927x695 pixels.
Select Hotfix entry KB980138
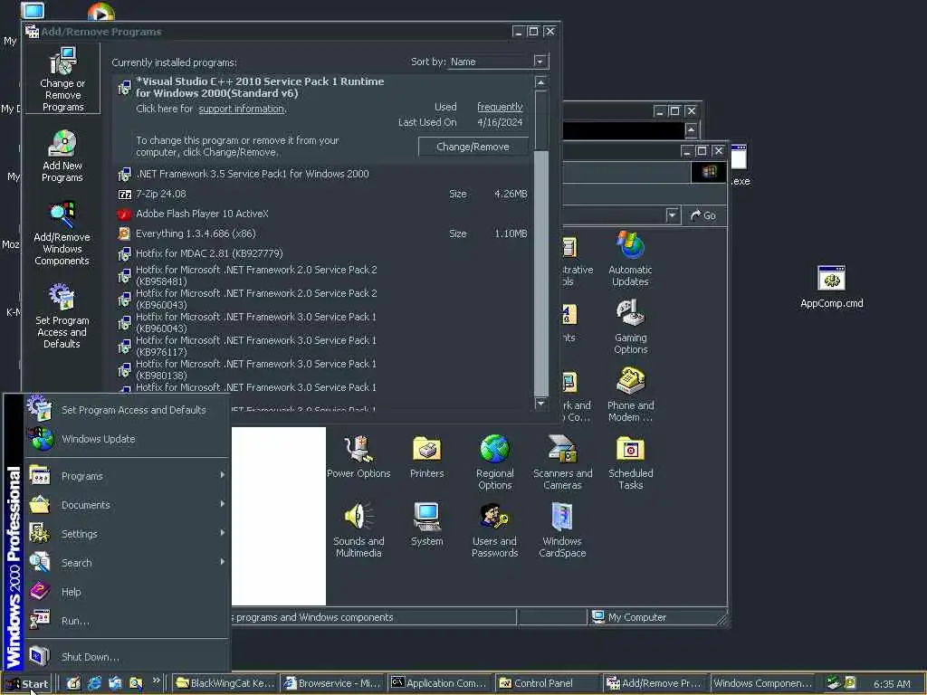tap(322, 370)
